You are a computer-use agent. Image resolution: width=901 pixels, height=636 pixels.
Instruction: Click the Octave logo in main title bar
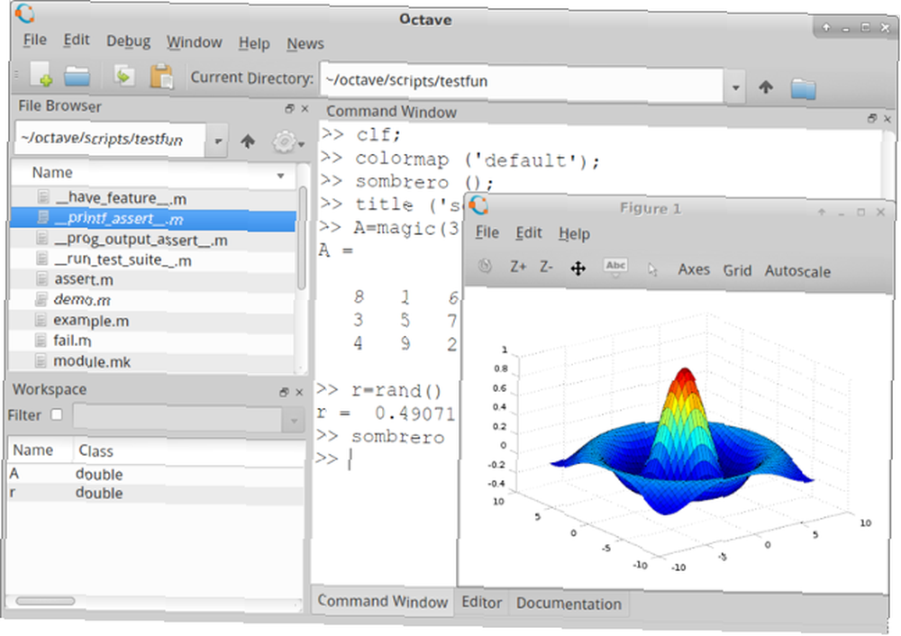(x=24, y=13)
